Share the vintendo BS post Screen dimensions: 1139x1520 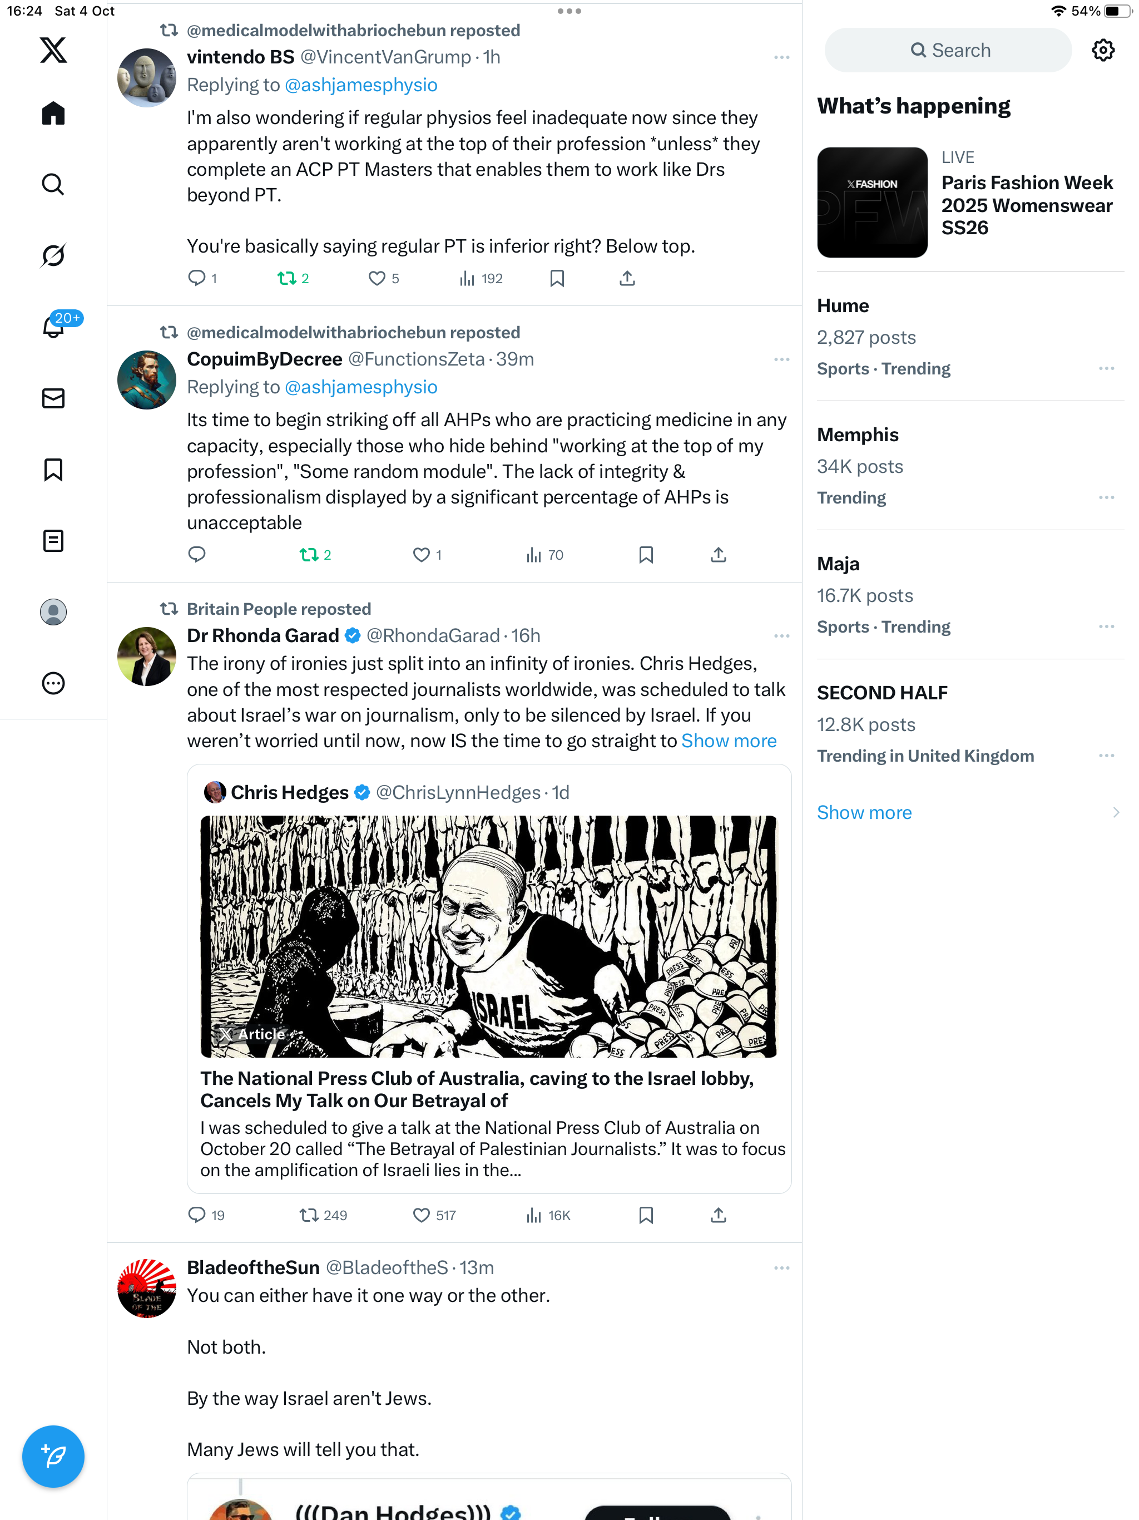click(x=627, y=278)
